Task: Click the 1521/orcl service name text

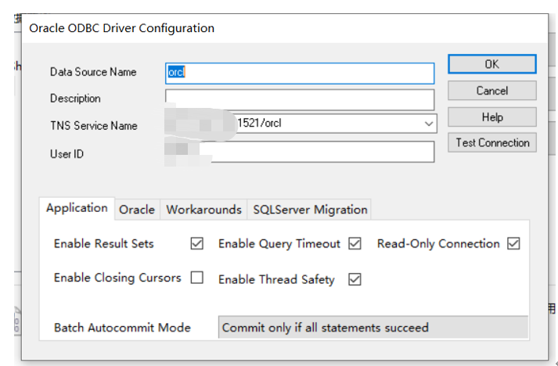Action: coord(259,123)
